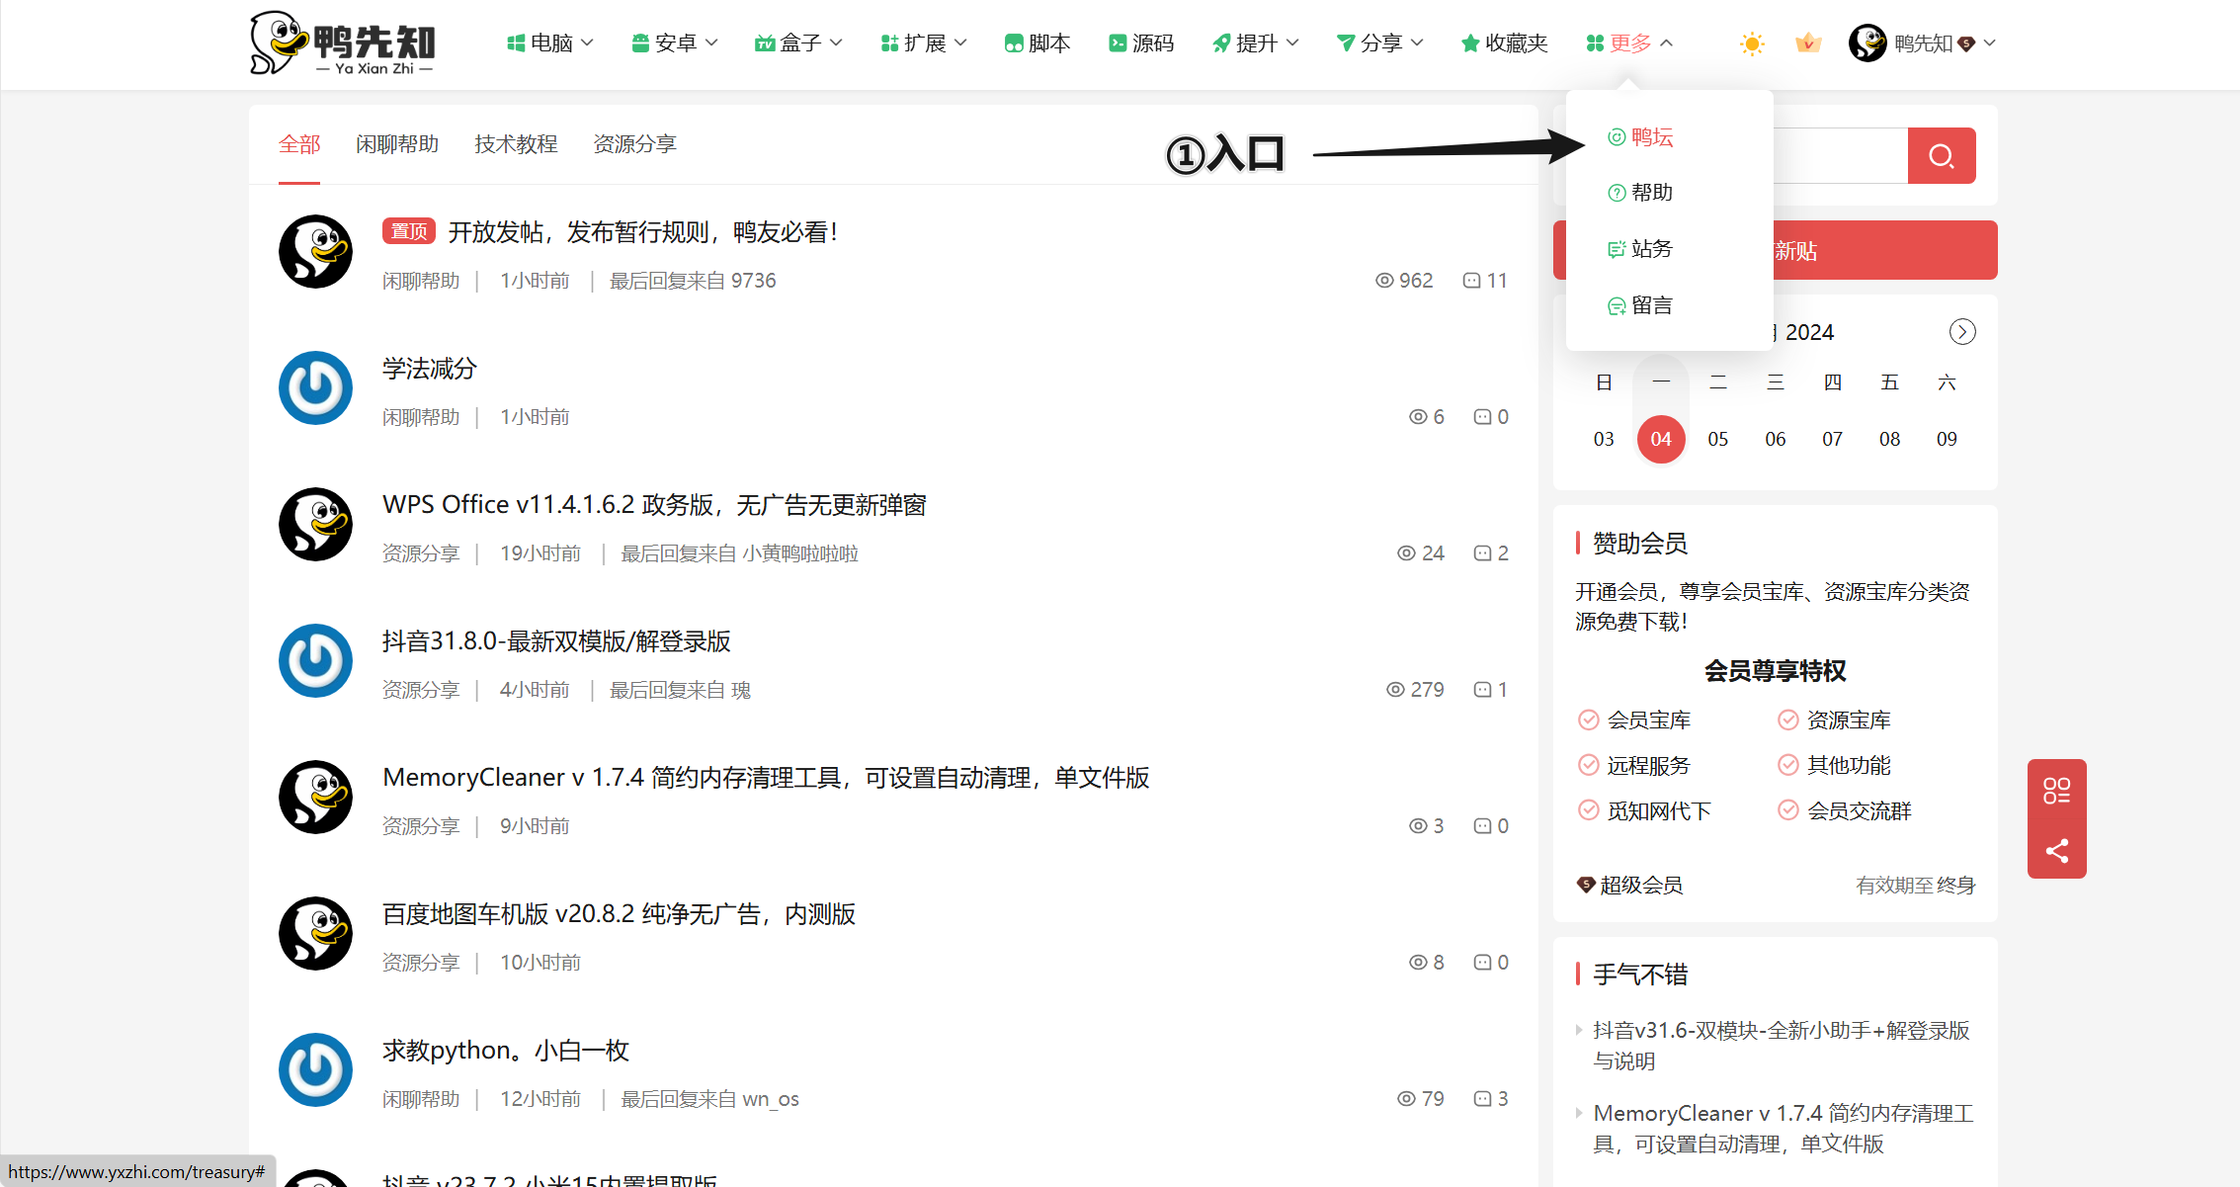Screen dimensions: 2240x1187
Task: Open sidebar link 抖音v31.6-双模块
Action: pyautogui.click(x=1782, y=1046)
